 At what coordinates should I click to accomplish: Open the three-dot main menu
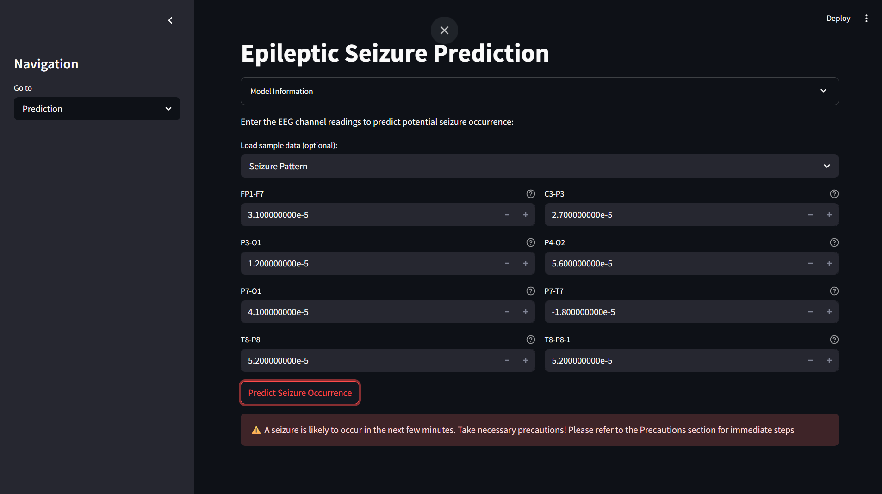click(x=866, y=19)
